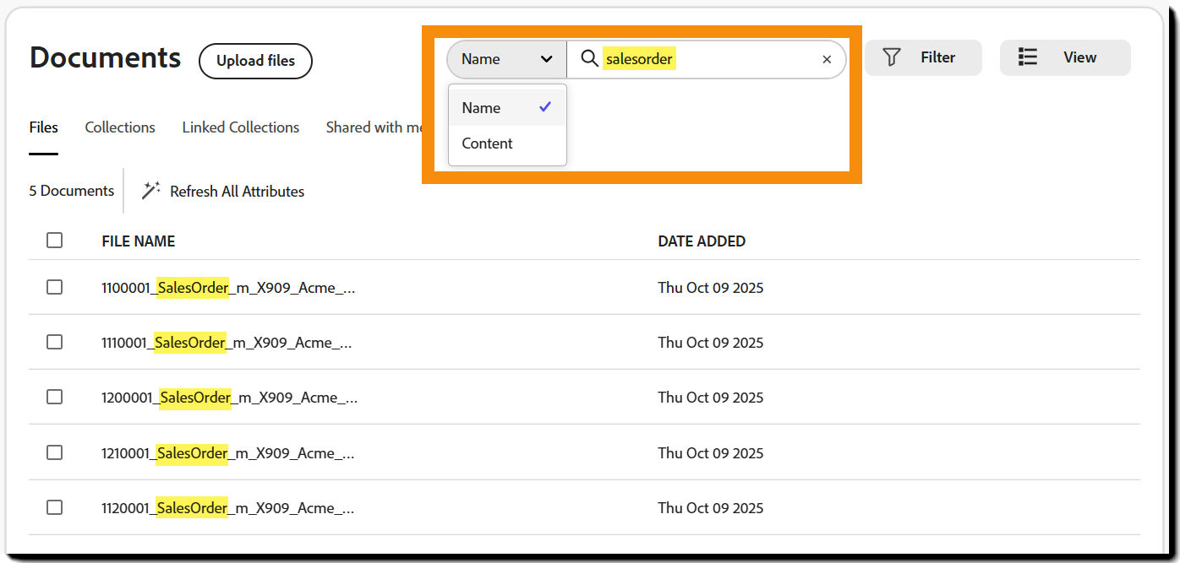Image resolution: width=1180 pixels, height=563 pixels.
Task: Open the Filter panel
Action: tap(923, 57)
